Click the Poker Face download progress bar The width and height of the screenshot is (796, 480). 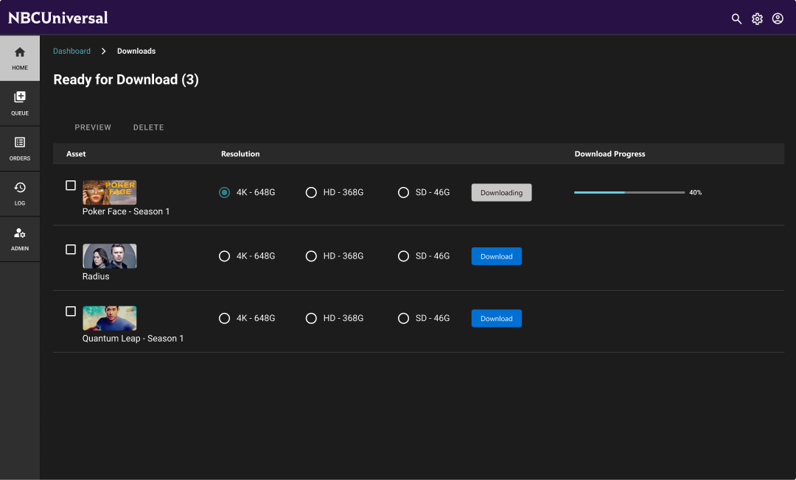tap(629, 193)
